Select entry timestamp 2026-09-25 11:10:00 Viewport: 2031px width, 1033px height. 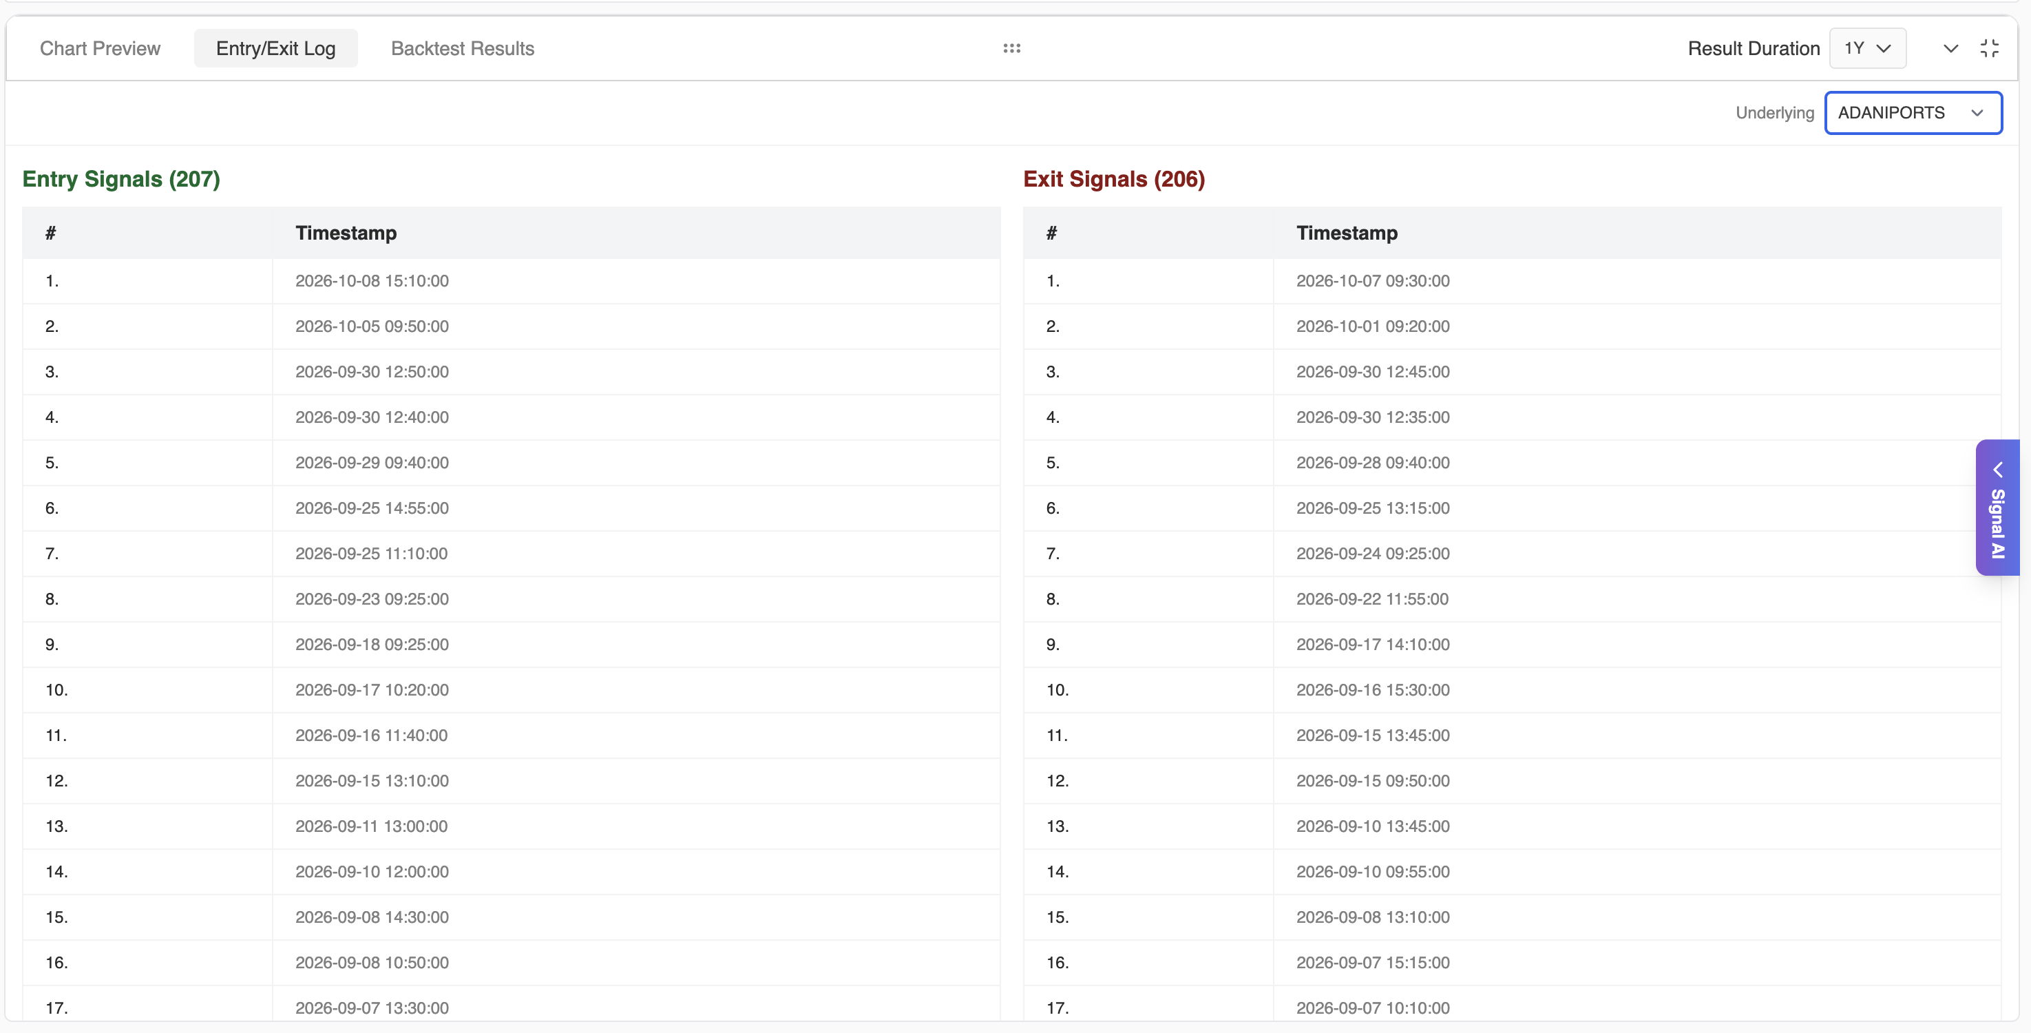pyautogui.click(x=371, y=554)
